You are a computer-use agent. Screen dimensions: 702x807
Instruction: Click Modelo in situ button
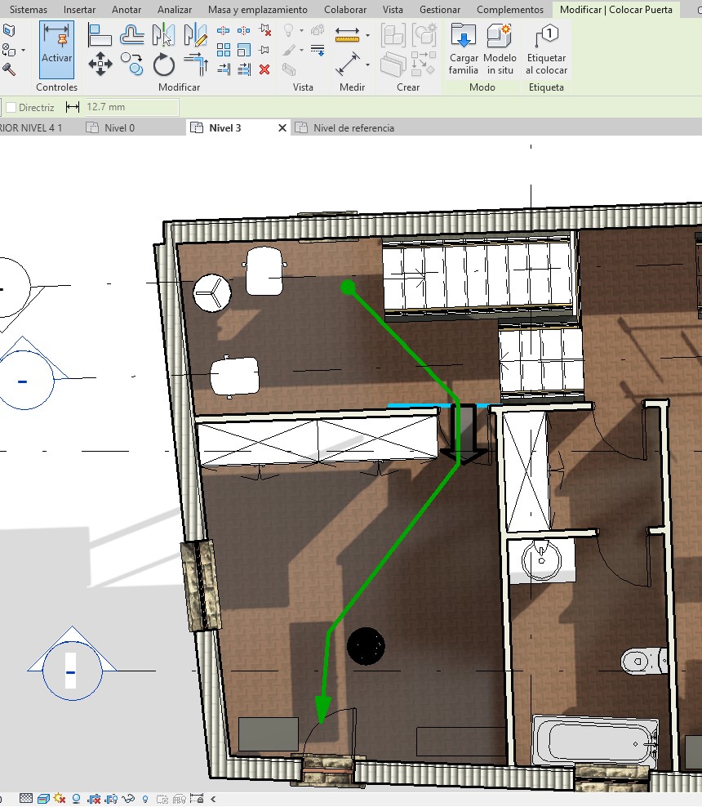click(x=500, y=49)
